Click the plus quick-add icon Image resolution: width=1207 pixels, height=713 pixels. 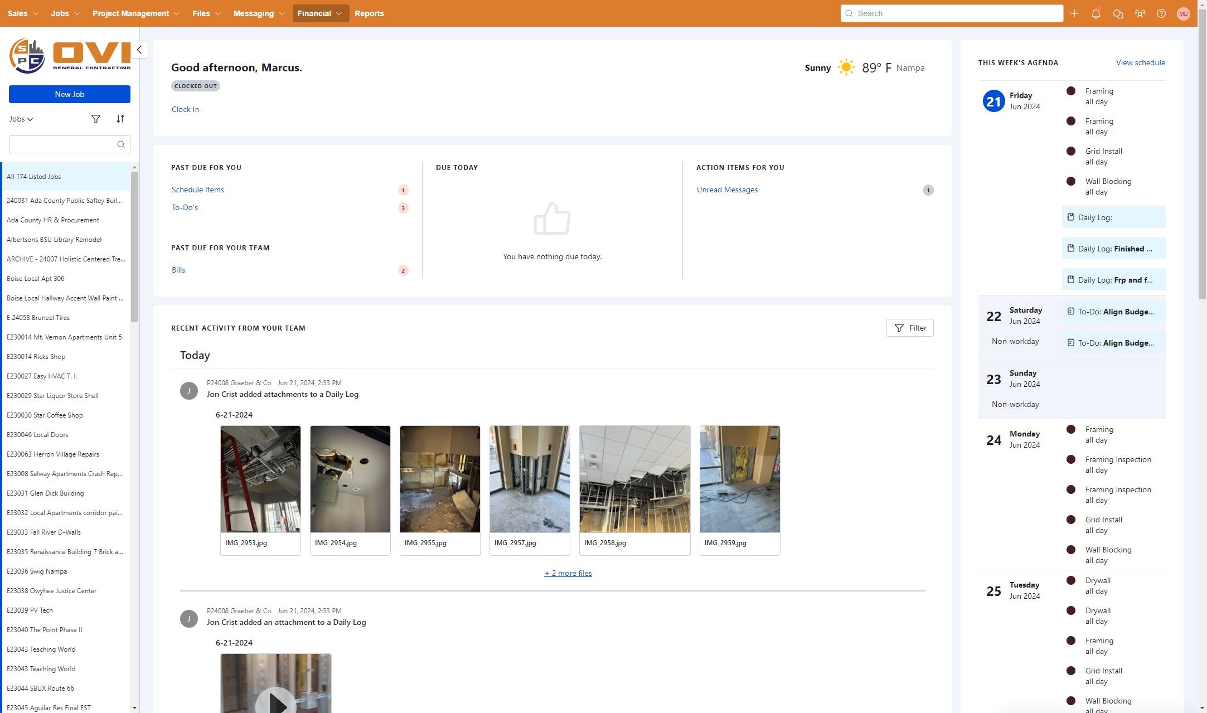tap(1074, 13)
